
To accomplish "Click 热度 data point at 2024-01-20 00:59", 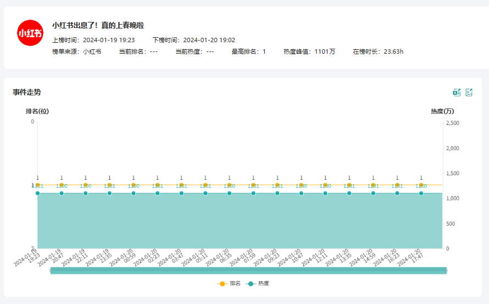I will [134, 193].
